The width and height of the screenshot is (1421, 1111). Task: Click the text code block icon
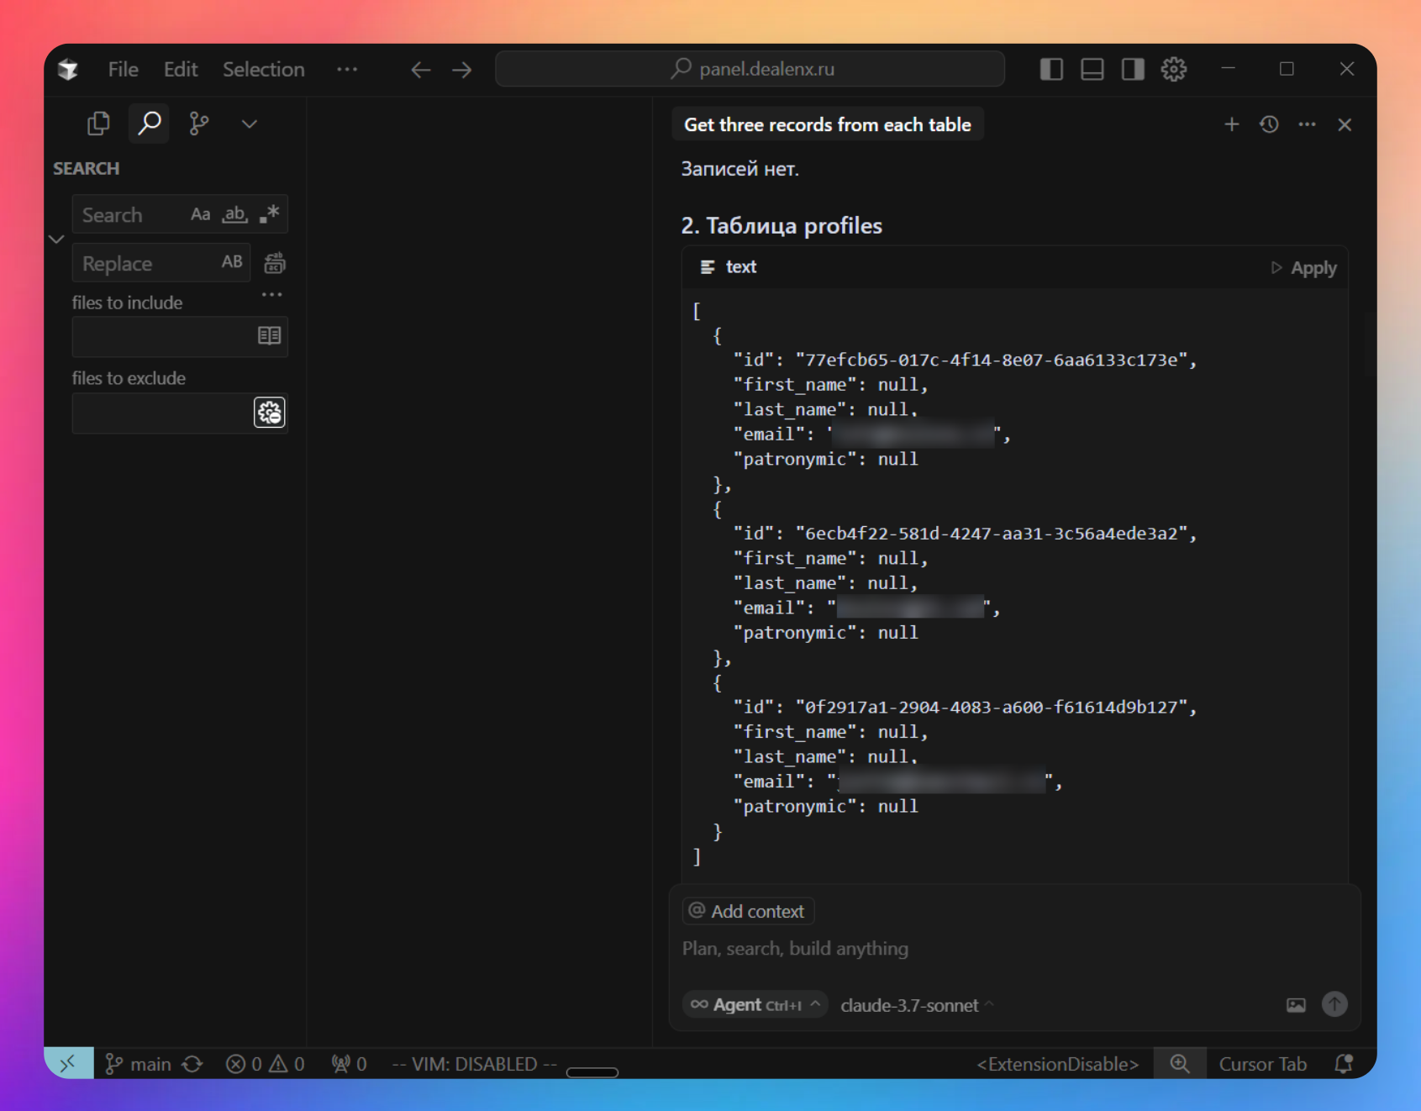(x=708, y=266)
